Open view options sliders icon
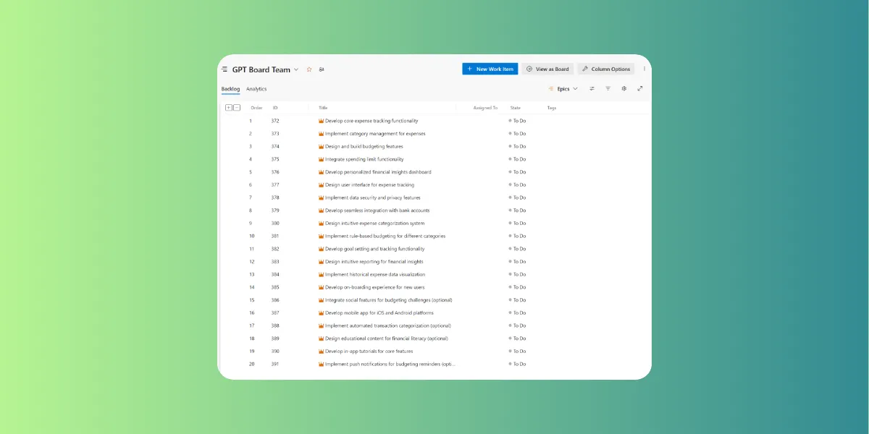Image resolution: width=869 pixels, height=434 pixels. [592, 89]
